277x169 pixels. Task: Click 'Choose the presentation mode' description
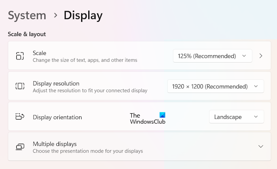tap(88, 151)
